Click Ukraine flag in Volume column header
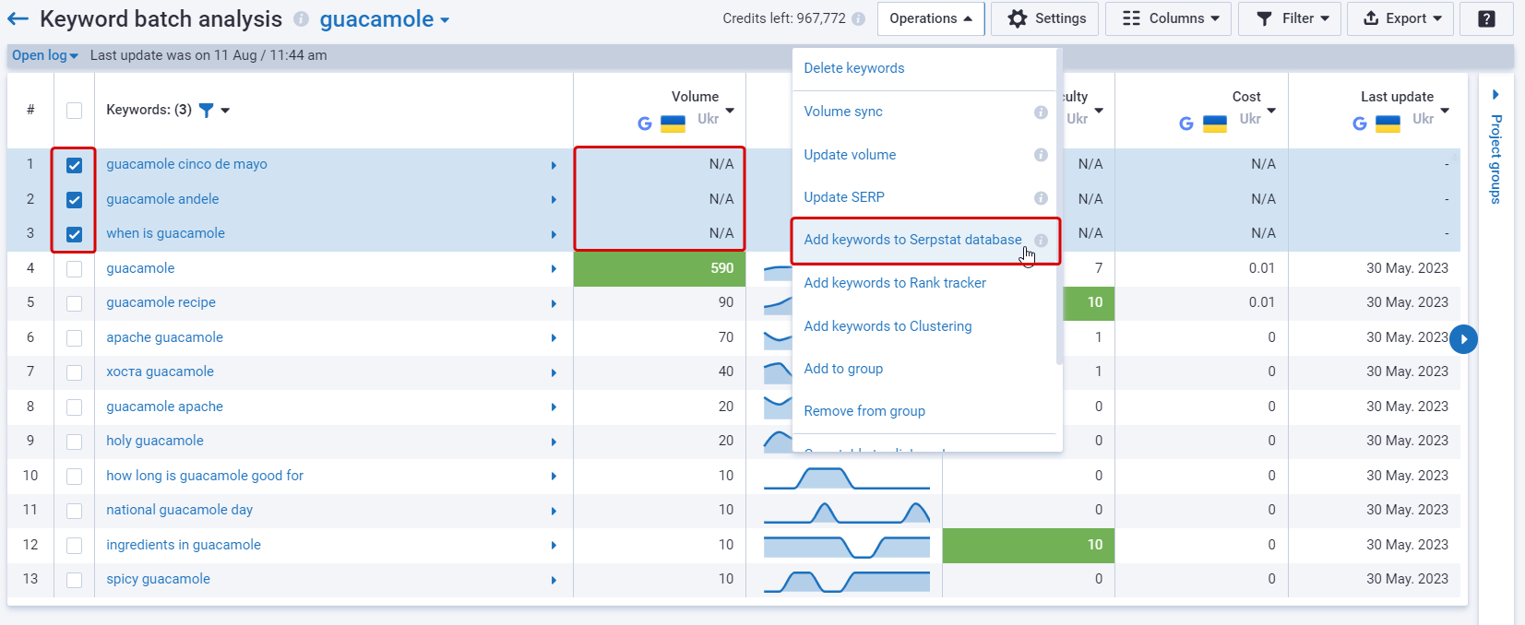 [x=673, y=124]
